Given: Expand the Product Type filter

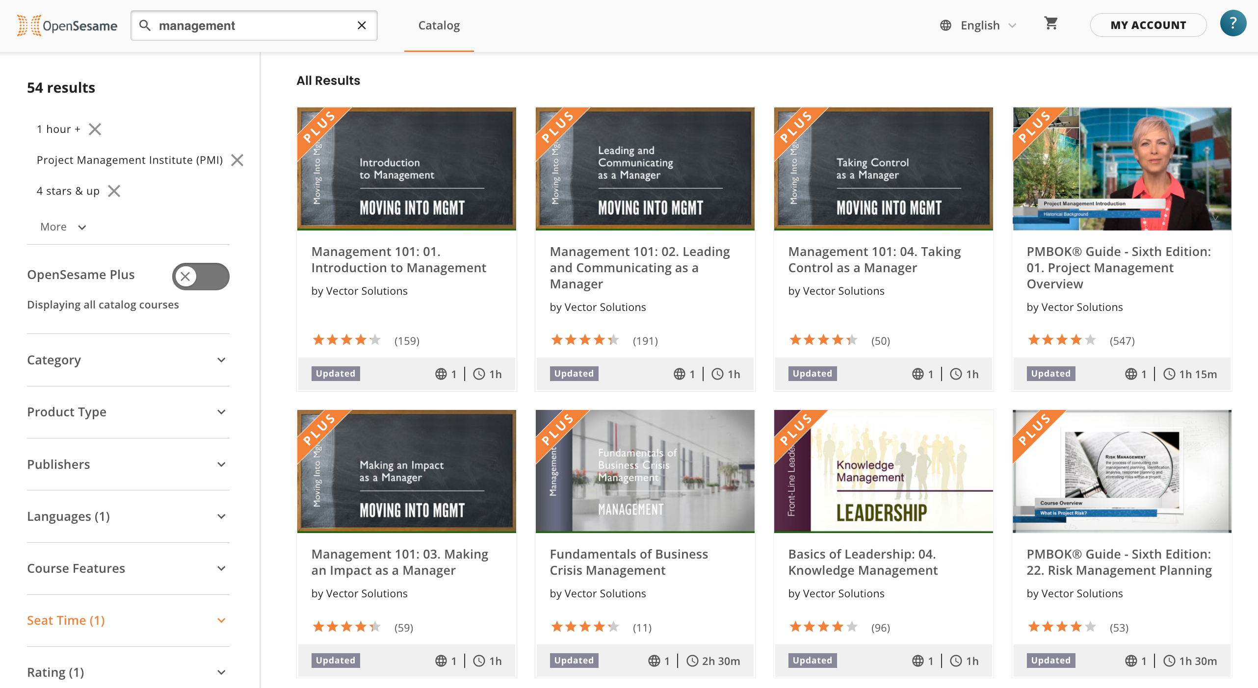Looking at the screenshot, I should (x=128, y=412).
